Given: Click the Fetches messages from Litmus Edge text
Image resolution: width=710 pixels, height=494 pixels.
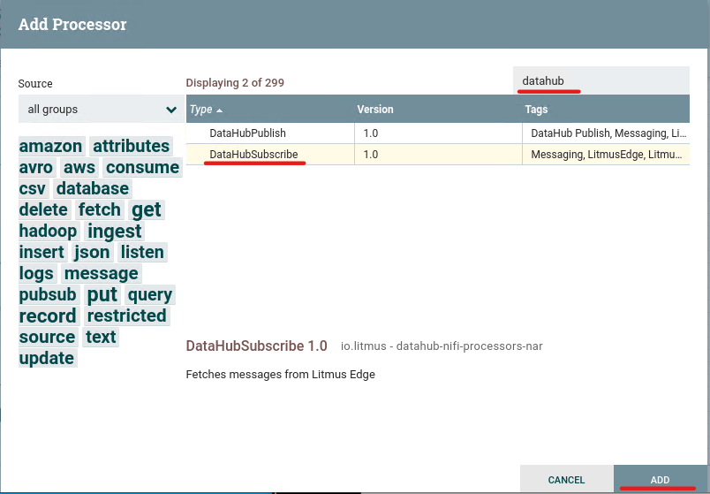Looking at the screenshot, I should [x=280, y=375].
